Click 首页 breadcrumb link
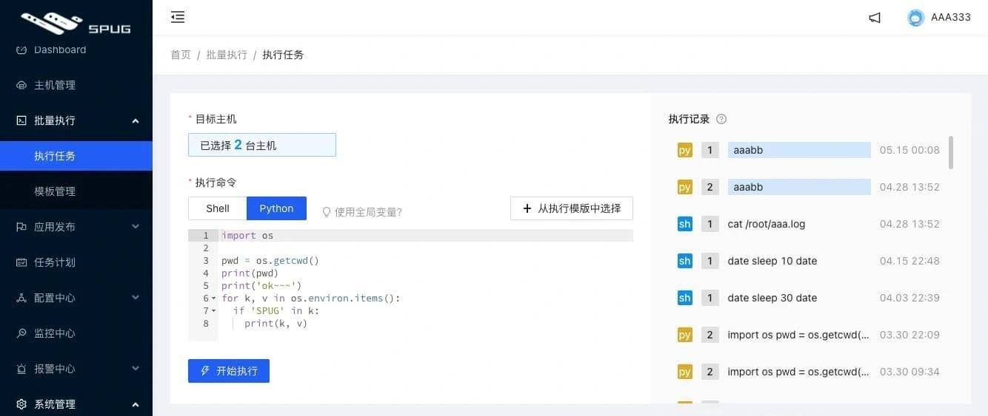 point(181,55)
